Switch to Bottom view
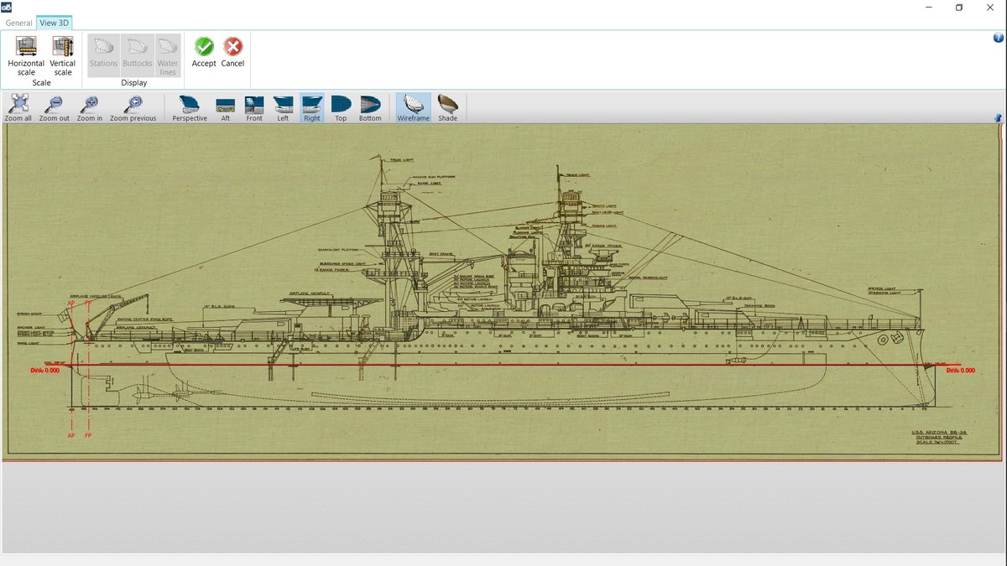This screenshot has width=1007, height=566. tap(370, 107)
